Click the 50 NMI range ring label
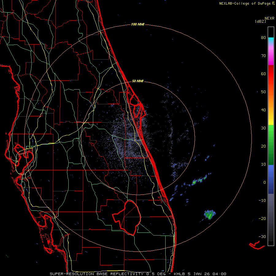Viewport: 276px width, 276px height. point(138,81)
